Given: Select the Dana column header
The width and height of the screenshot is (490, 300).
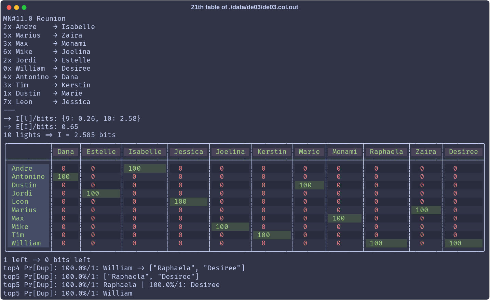Looking at the screenshot, I should [66, 152].
